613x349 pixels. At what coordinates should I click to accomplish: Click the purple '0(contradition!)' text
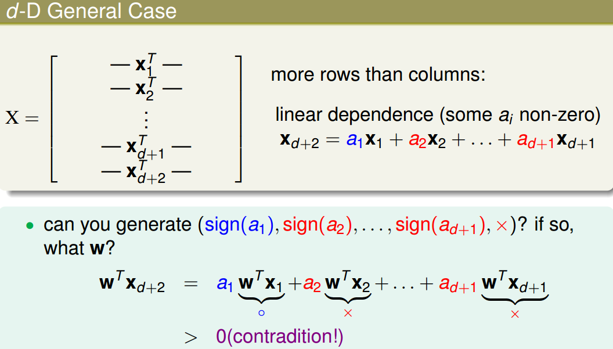tap(280, 336)
